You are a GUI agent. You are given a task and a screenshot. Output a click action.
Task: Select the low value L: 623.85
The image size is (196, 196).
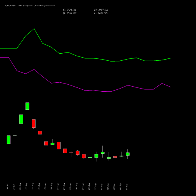pos(101,13)
